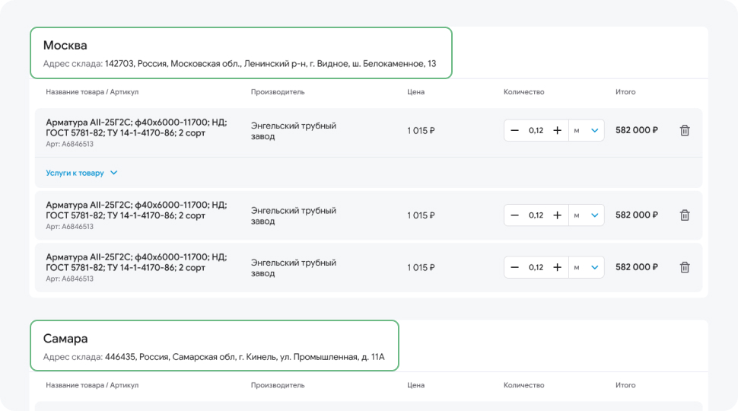
Task: Click 'Итого' column header in Москва table
Action: tap(625, 92)
